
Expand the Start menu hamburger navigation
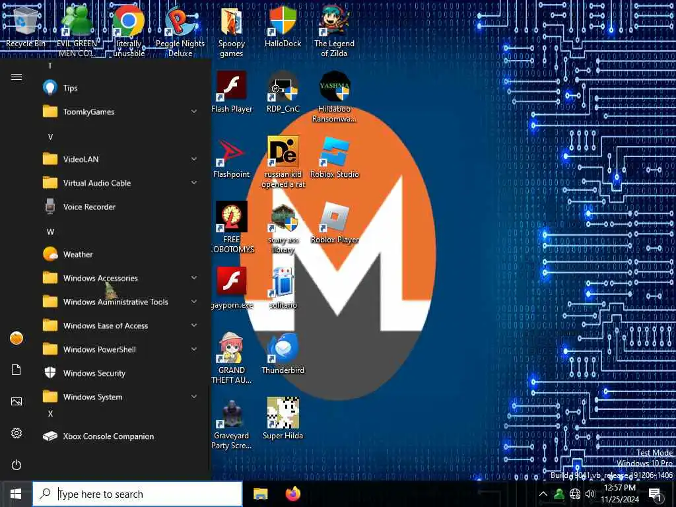pyautogui.click(x=17, y=77)
